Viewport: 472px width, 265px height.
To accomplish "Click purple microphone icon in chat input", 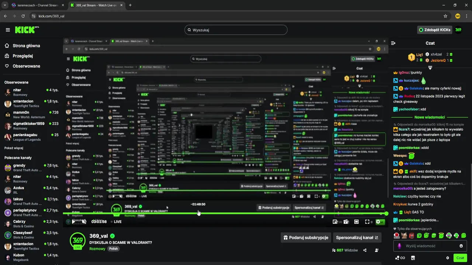I will point(399,246).
